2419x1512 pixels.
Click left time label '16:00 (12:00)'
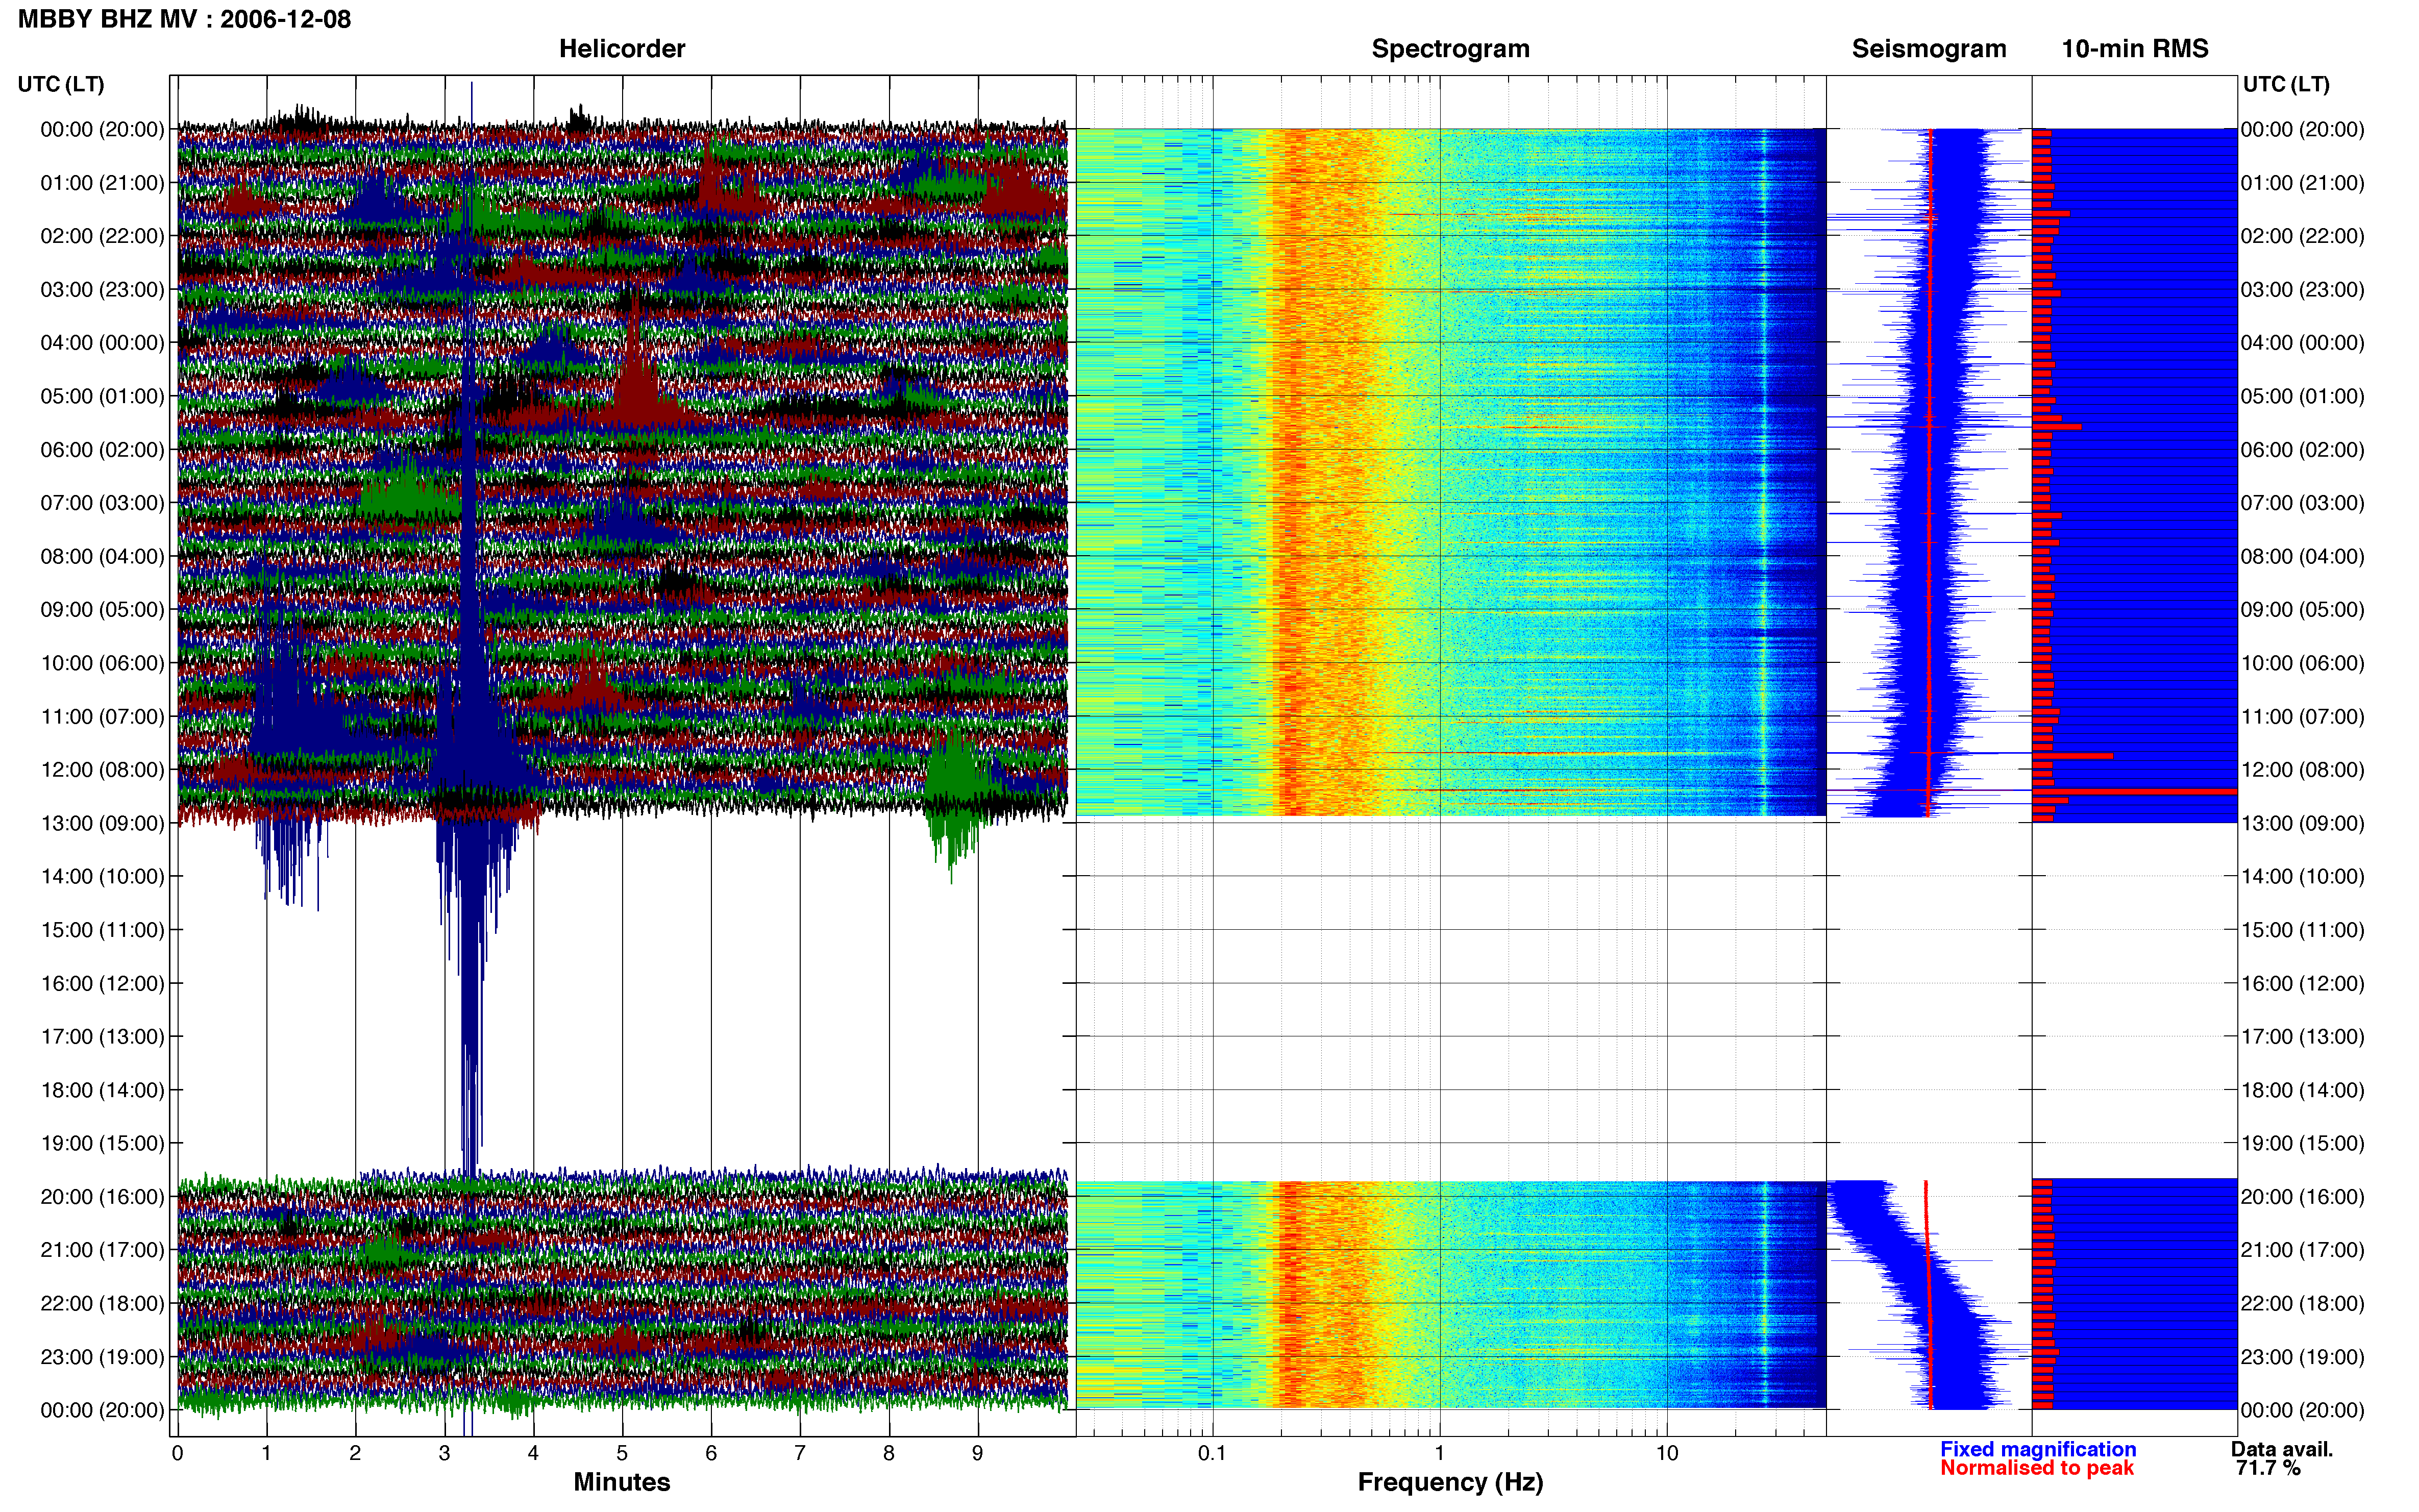(102, 983)
